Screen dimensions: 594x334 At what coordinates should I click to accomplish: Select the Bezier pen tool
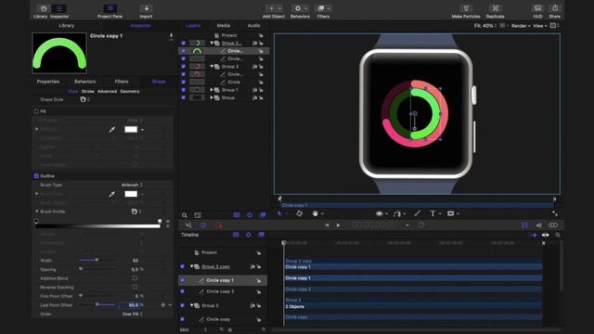(x=397, y=213)
